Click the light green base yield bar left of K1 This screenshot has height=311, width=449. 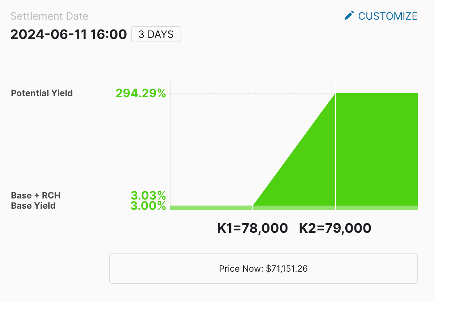(x=211, y=208)
